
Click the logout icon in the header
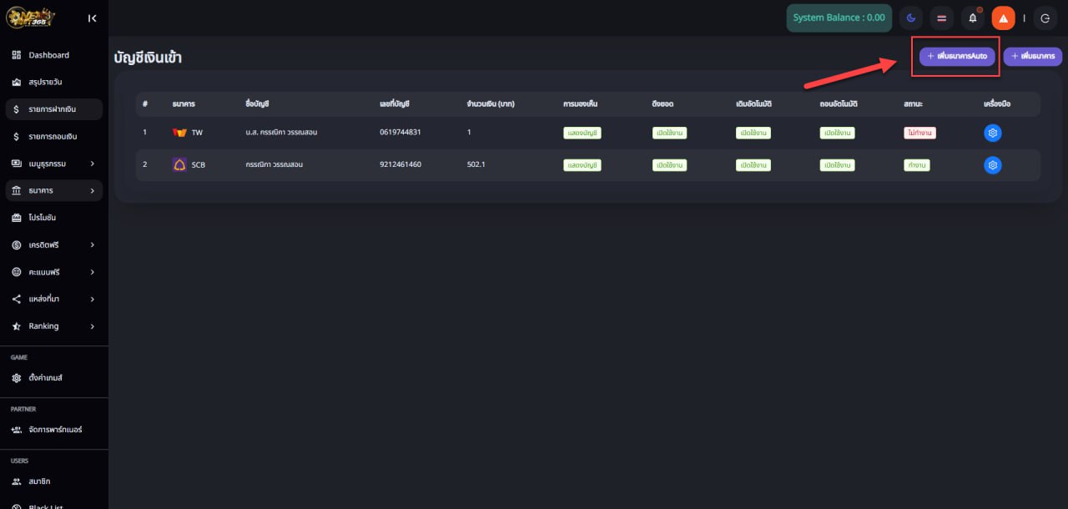[x=1045, y=18]
